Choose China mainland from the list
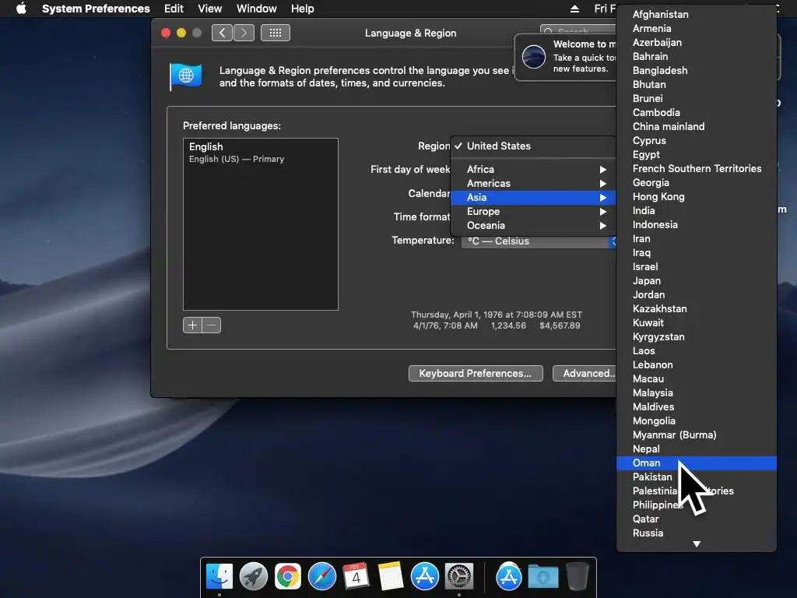Image resolution: width=797 pixels, height=598 pixels. tap(697, 127)
